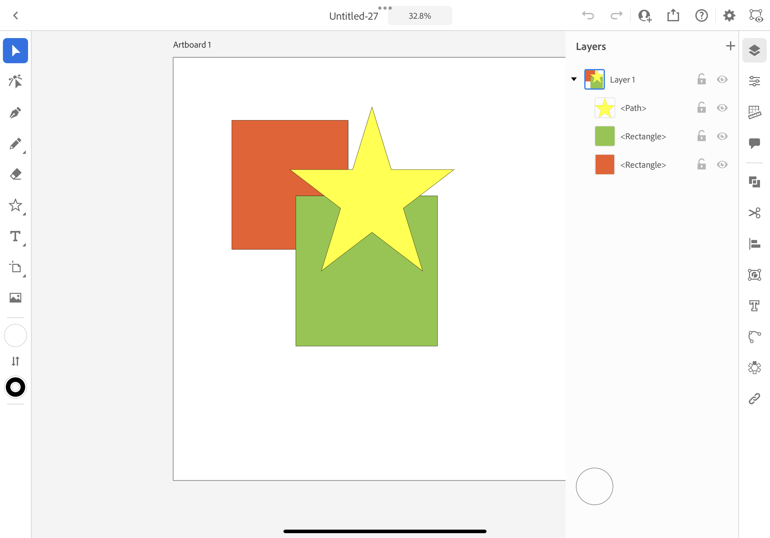
Task: Collapse the Layer 1 disclosure triangle
Action: [574, 79]
